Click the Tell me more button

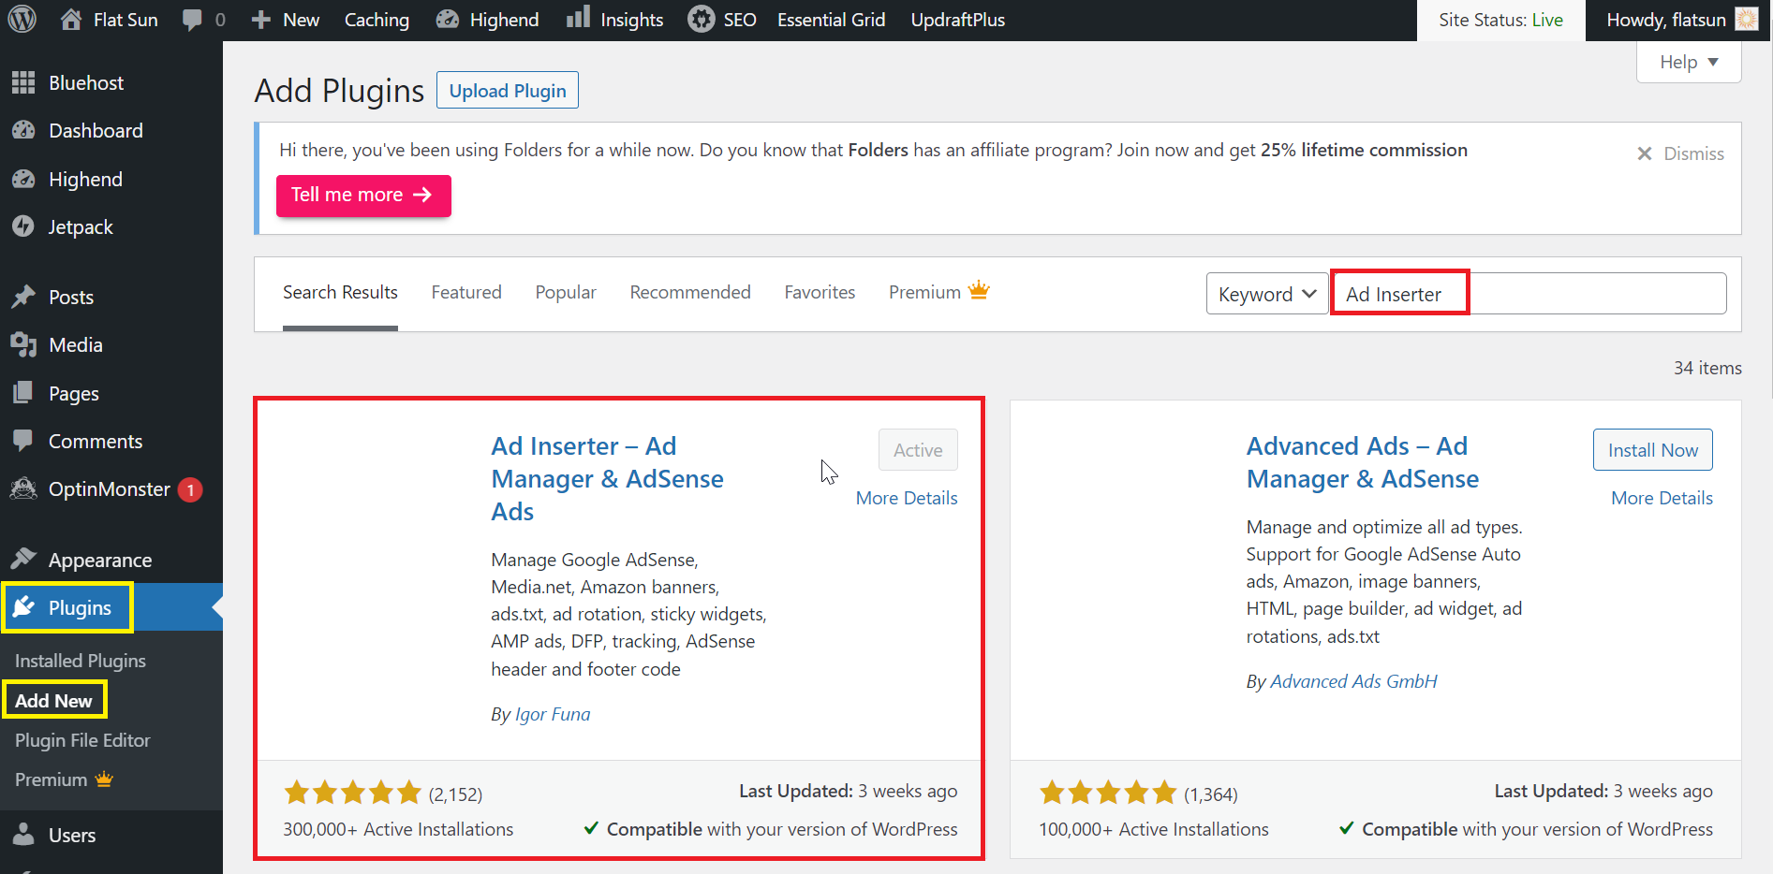(x=363, y=195)
